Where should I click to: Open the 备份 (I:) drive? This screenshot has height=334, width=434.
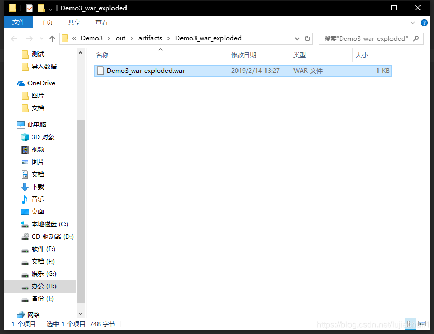[43, 299]
